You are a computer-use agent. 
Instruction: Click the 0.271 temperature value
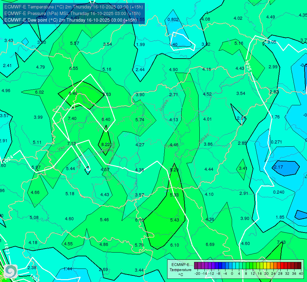[x=276, y=142]
